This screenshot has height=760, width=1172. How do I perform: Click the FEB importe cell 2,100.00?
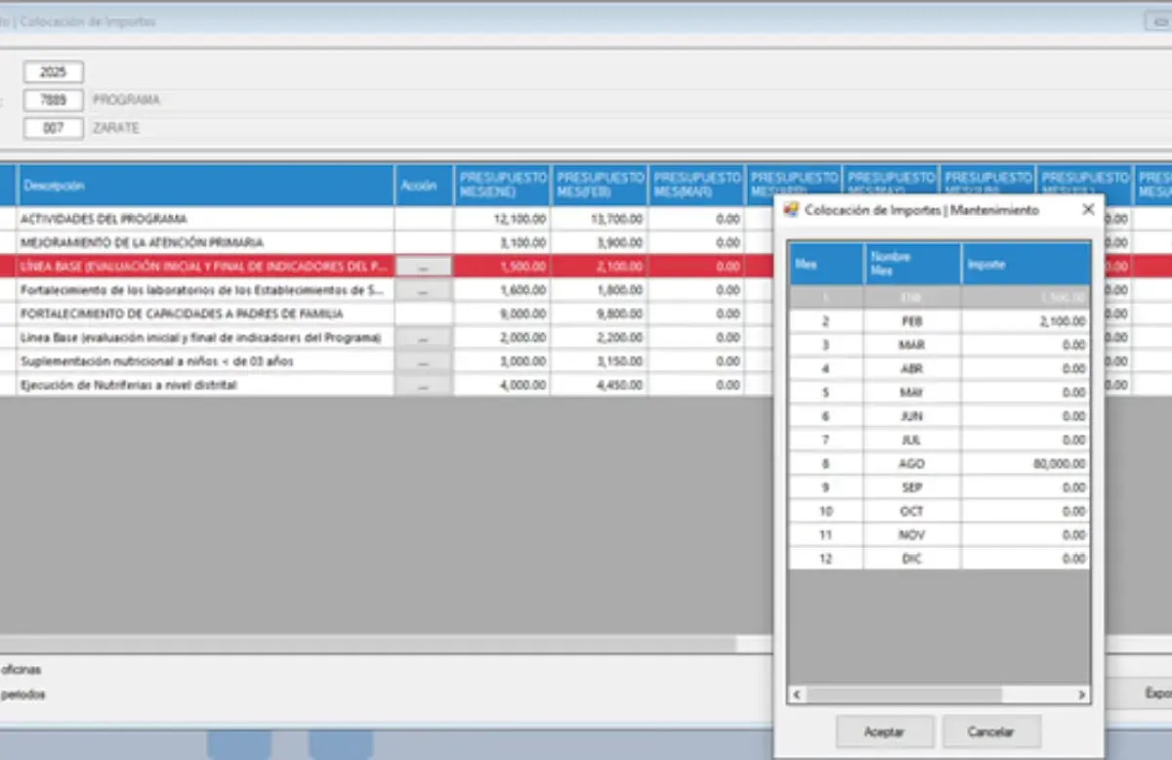click(x=1025, y=320)
